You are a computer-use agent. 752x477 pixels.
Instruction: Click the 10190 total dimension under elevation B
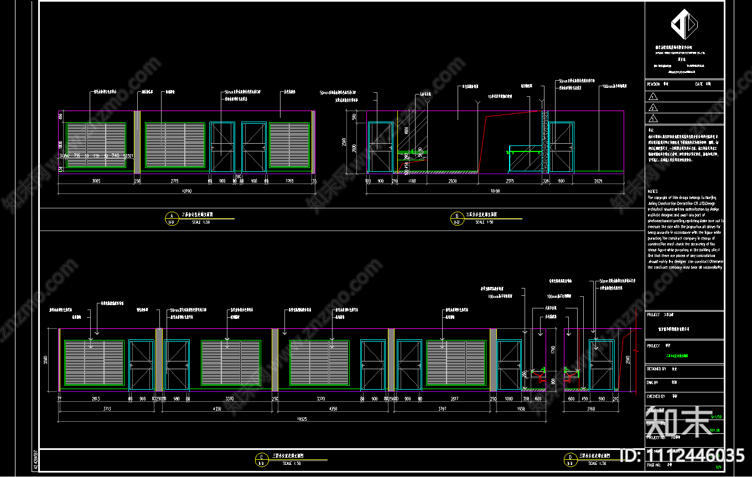(x=495, y=191)
